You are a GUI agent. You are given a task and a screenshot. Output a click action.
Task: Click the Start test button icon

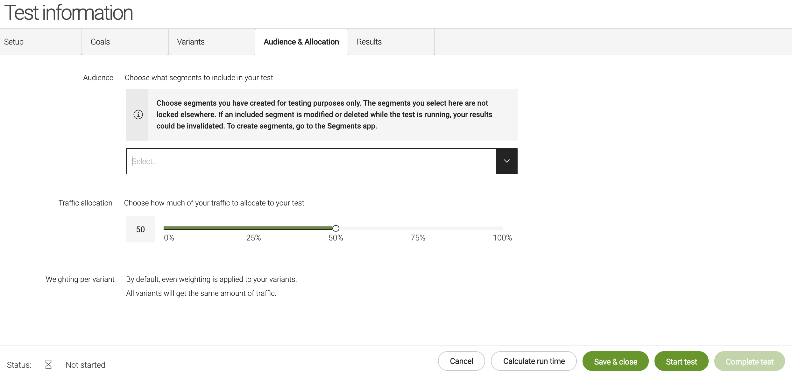point(682,361)
